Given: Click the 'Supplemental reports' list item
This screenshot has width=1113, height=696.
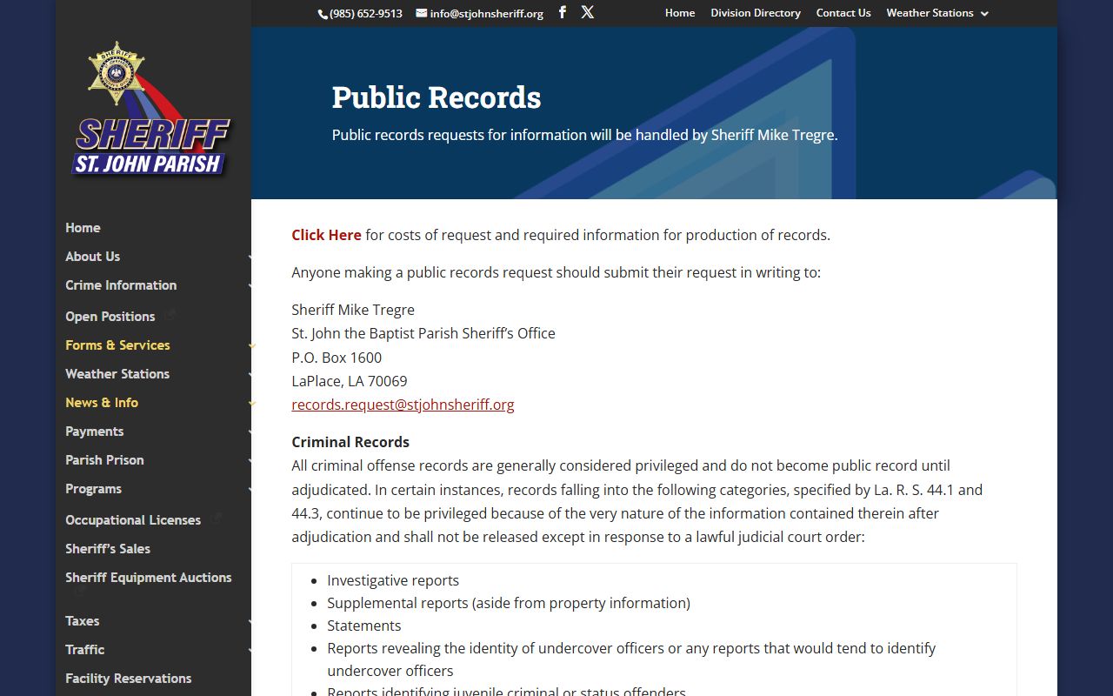Looking at the screenshot, I should 509,603.
